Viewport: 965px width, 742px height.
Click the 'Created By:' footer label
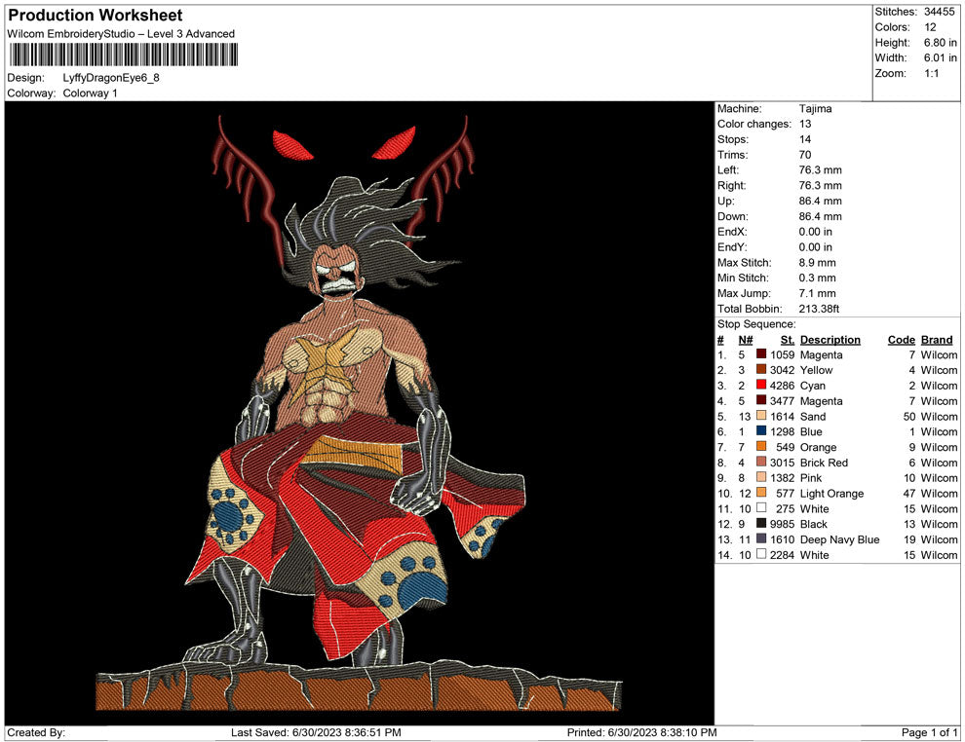36,732
